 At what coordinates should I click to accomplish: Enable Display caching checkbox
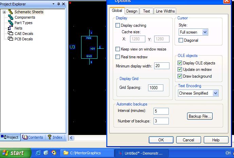click(118, 25)
